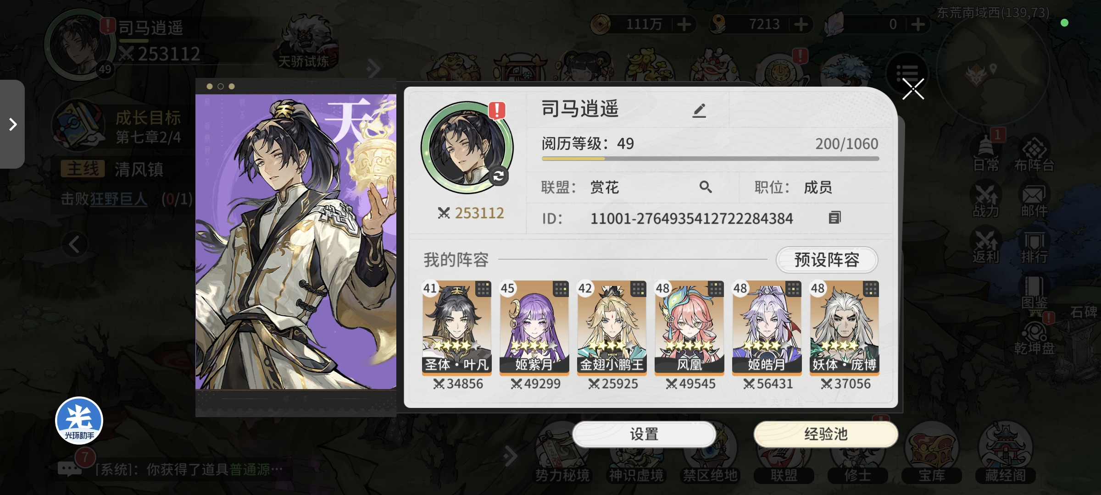Expand bottom menu chevron near 势力秘境
Viewport: 1101px width, 495px height.
point(510,456)
